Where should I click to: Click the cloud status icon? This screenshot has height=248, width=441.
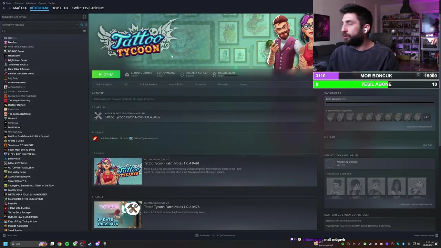click(127, 74)
